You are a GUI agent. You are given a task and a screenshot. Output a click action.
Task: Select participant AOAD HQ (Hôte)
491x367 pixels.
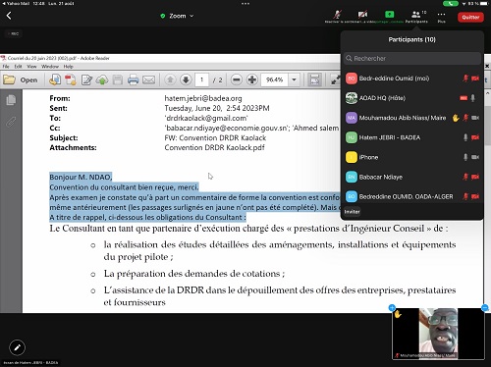pyautogui.click(x=412, y=98)
